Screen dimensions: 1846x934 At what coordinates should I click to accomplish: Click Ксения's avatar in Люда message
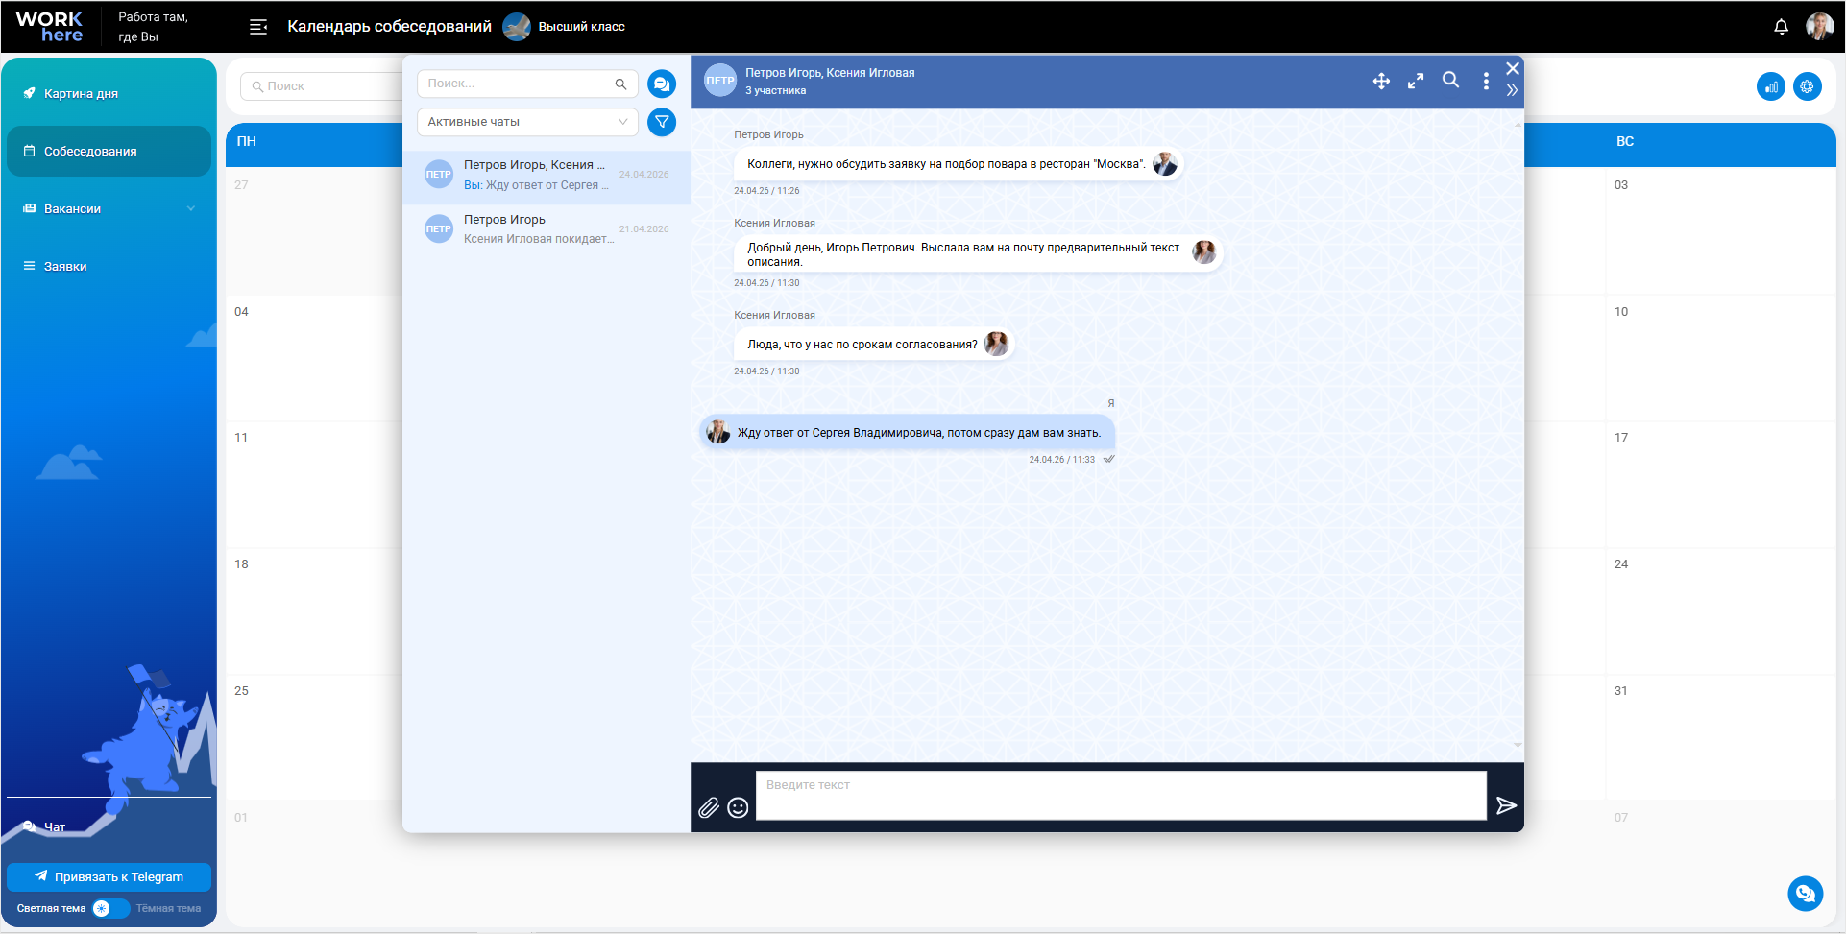click(x=997, y=344)
